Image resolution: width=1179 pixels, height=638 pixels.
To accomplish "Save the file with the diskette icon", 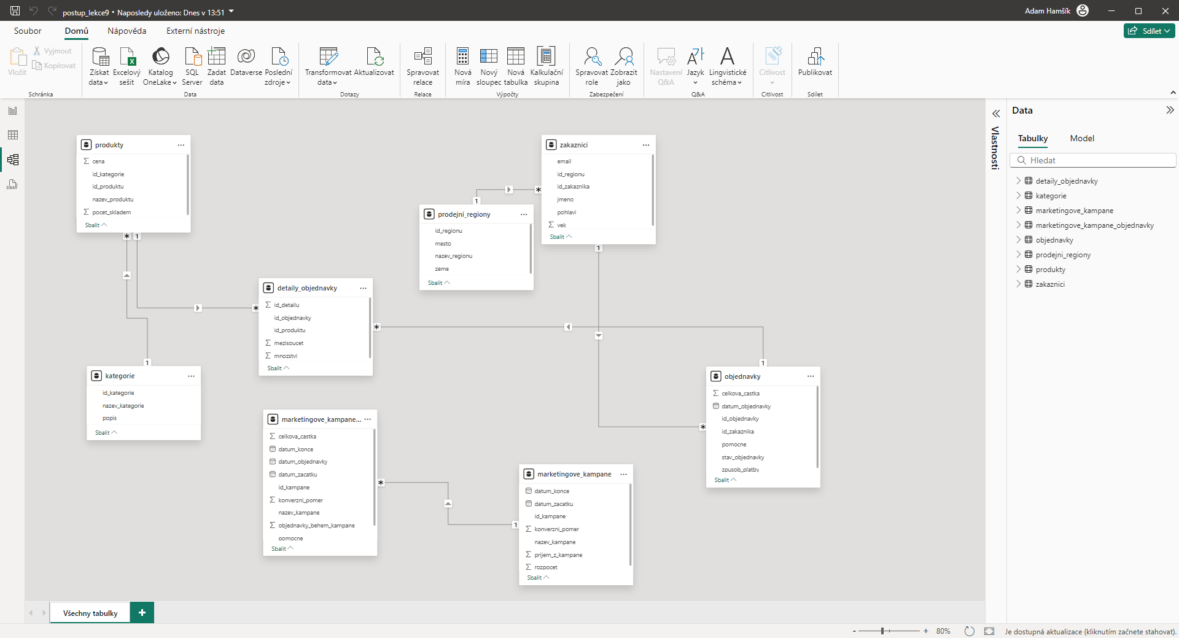I will click(15, 11).
